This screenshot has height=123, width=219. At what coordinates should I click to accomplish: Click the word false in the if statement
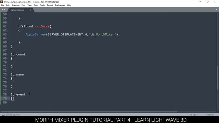point(45,26)
